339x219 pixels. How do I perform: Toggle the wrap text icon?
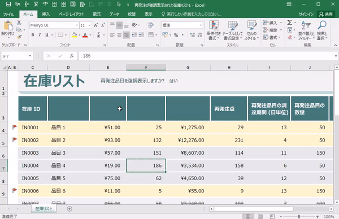151,25
